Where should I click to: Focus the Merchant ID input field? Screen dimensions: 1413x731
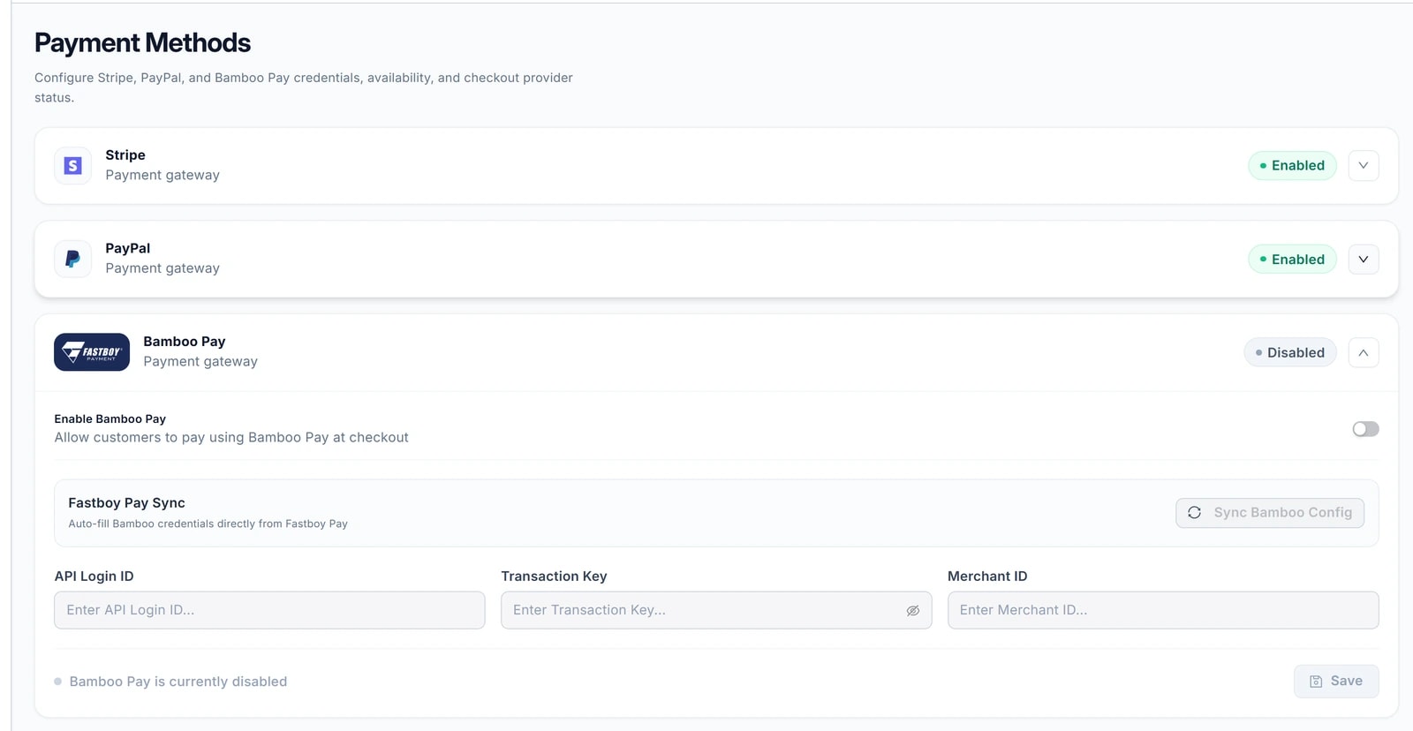click(x=1163, y=610)
